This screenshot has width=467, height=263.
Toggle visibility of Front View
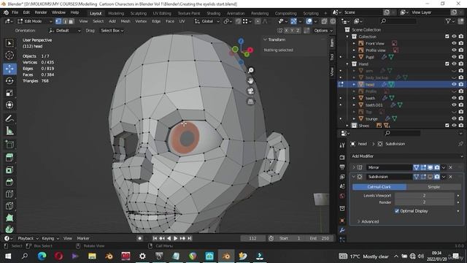454,43
